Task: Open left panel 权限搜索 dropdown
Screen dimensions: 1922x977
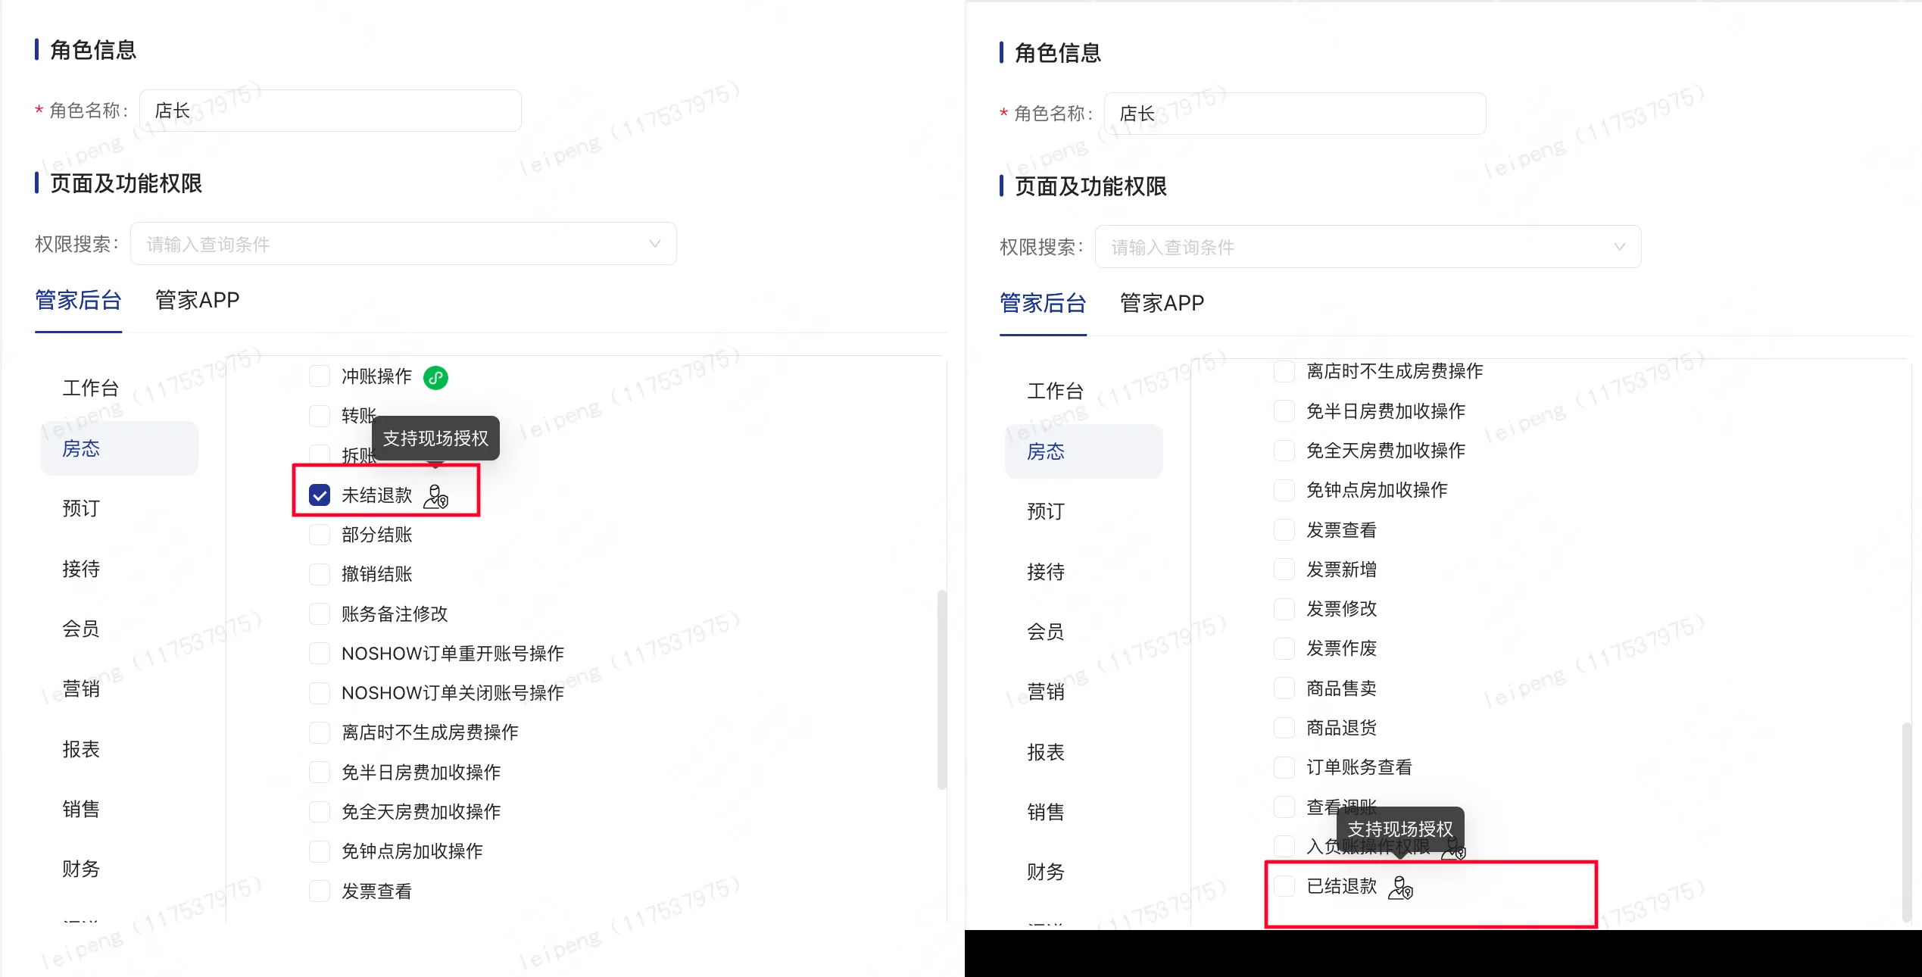Action: (x=404, y=244)
